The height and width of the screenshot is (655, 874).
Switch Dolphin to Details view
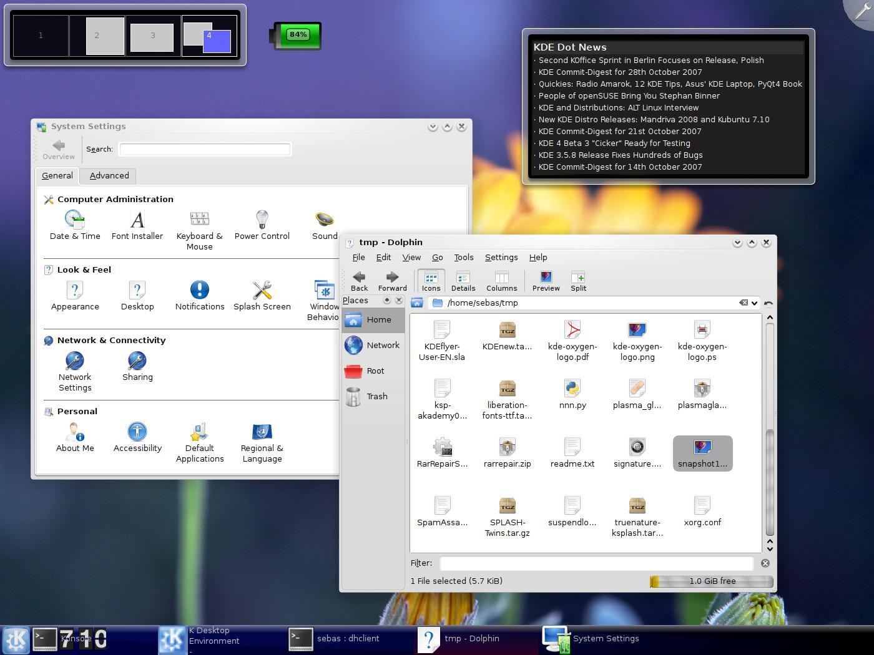click(x=463, y=281)
